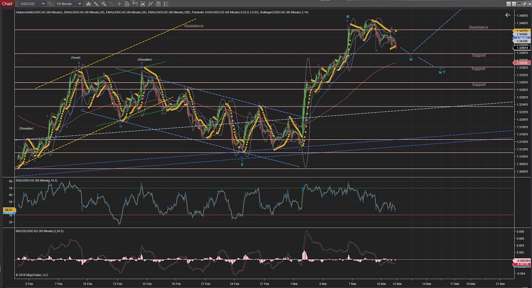The height and width of the screenshot is (288, 532).
Task: Open the indicators icon
Action: [x=142, y=4]
